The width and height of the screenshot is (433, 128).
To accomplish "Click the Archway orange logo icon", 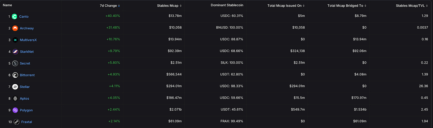I will coord(15,28).
